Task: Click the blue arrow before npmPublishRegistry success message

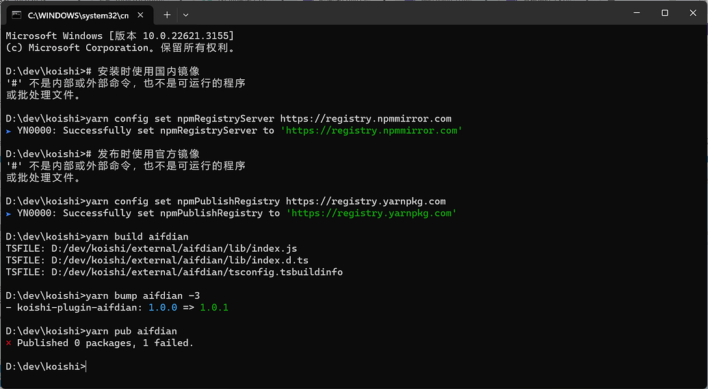Action: (x=8, y=213)
